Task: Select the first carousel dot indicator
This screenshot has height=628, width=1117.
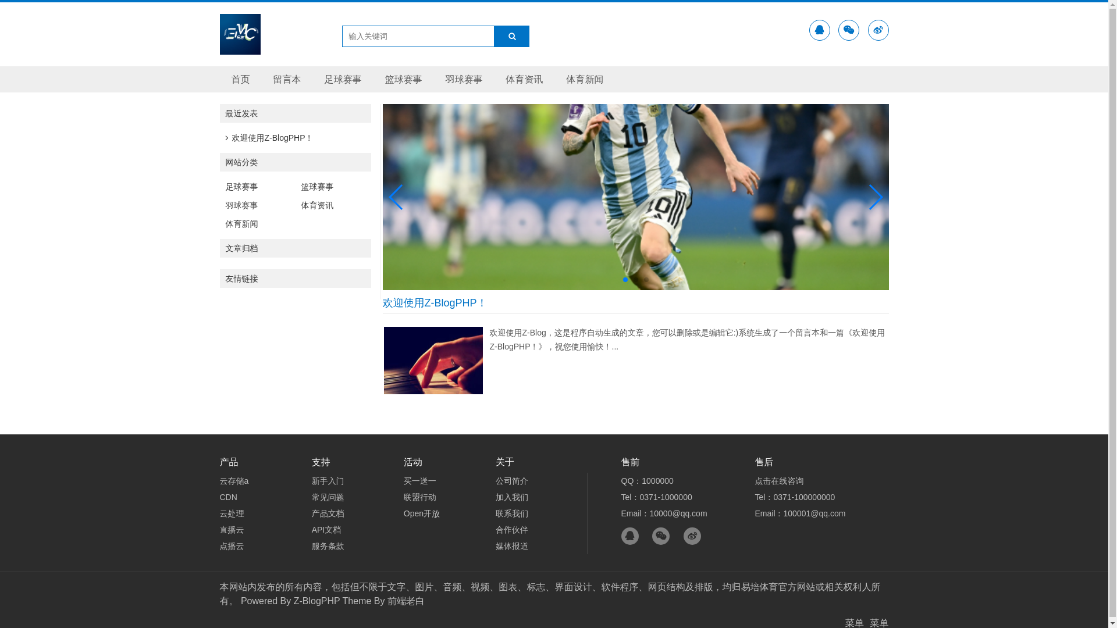Action: click(x=625, y=280)
